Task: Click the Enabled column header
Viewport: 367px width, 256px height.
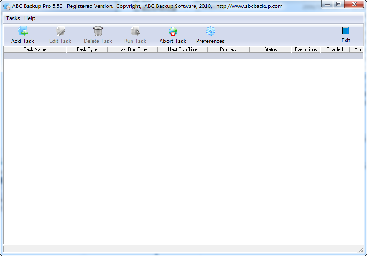Action: (335, 49)
